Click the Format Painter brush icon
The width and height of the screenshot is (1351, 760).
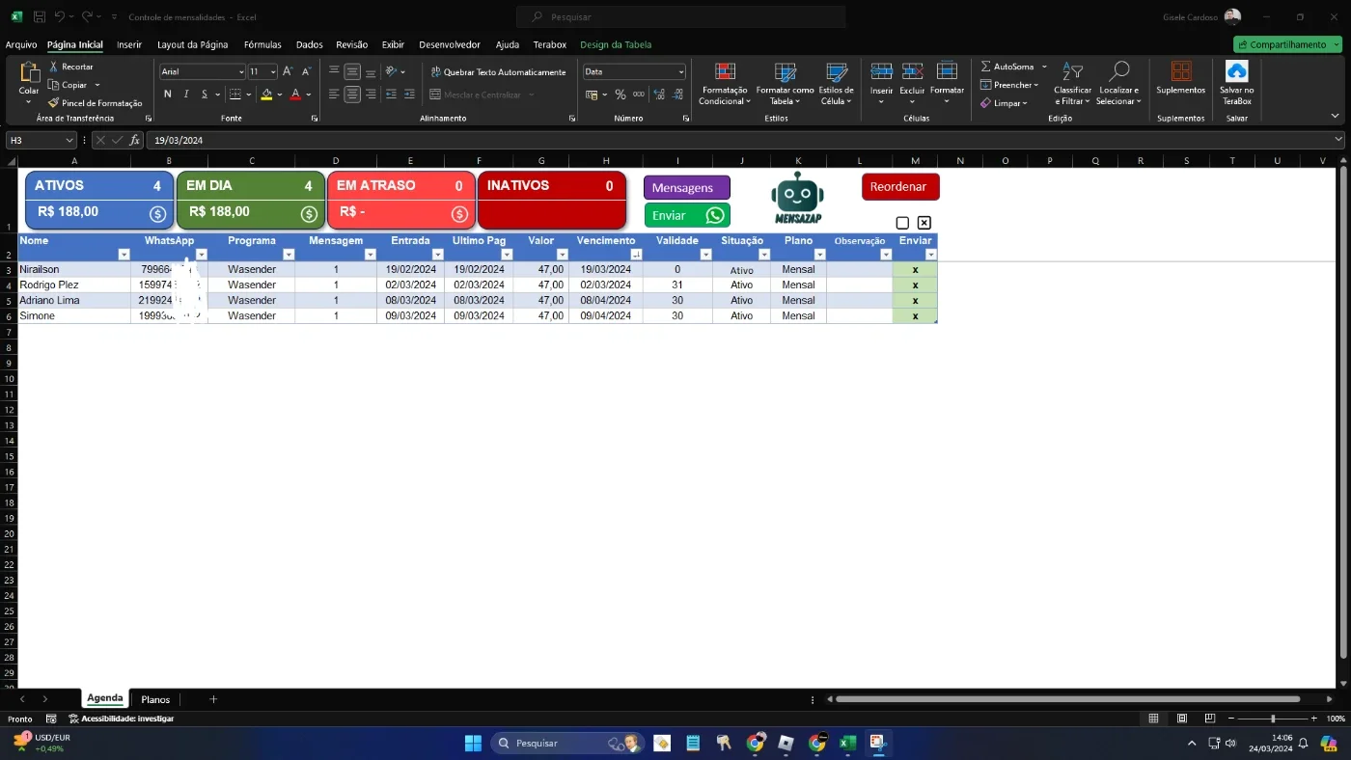click(x=54, y=103)
